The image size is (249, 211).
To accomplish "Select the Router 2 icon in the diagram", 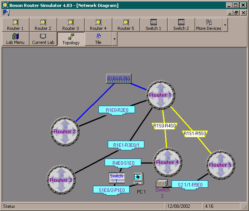I will 65,131.
